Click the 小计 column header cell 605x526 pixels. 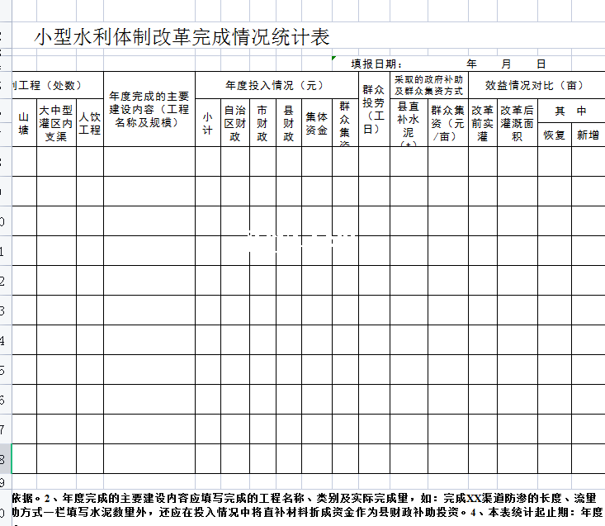click(x=208, y=124)
